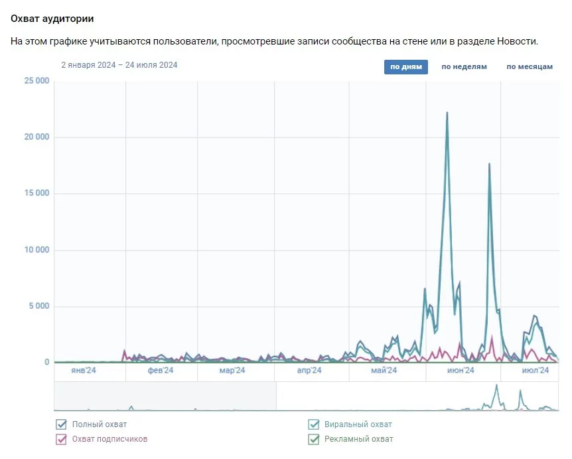Screen dimensions: 572x459
Task: Click the Охват аудитории heading
Action: pos(52,19)
